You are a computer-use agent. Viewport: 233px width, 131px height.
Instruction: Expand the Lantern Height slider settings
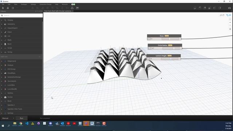pos(148,59)
